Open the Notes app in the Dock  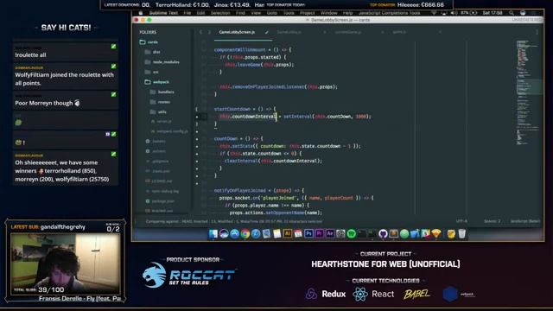click(x=276, y=234)
